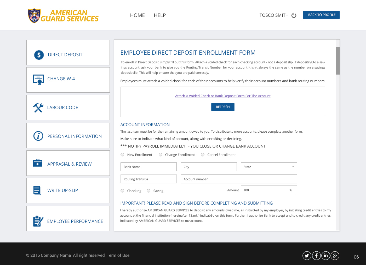The height and width of the screenshot is (265, 366).
Task: Open the HELP menu item
Action: click(x=160, y=15)
